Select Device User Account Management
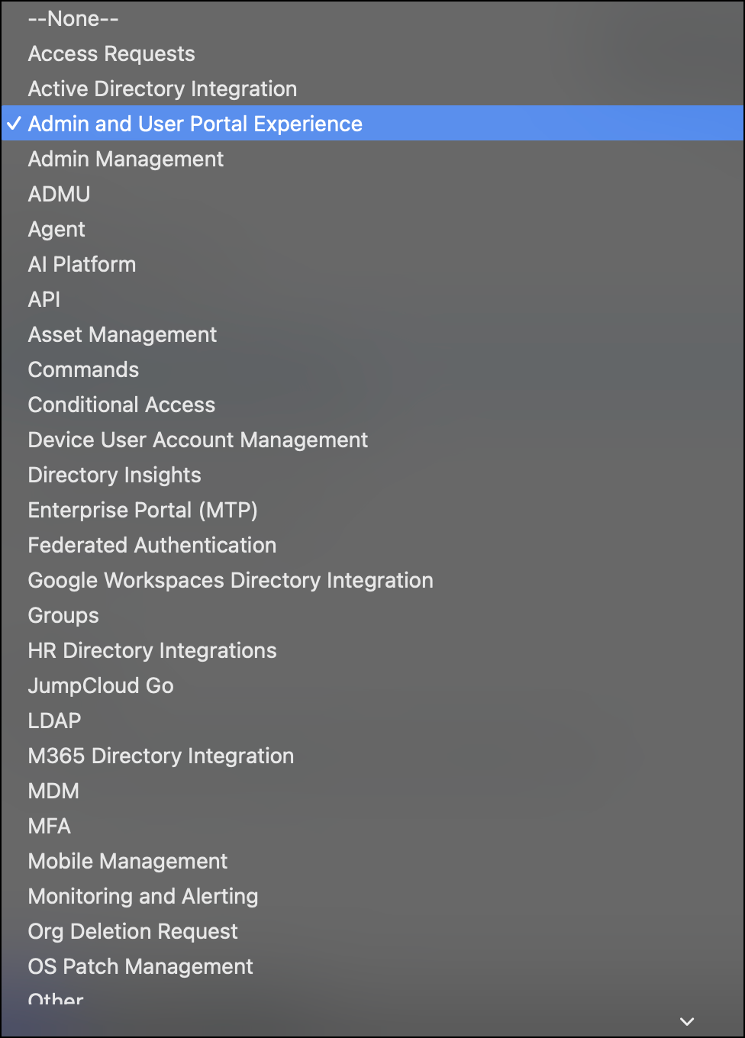The width and height of the screenshot is (745, 1038). click(198, 440)
